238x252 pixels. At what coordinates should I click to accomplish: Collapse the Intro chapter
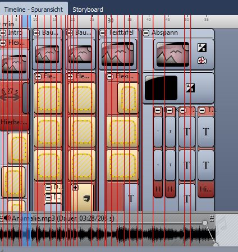pos(3,33)
